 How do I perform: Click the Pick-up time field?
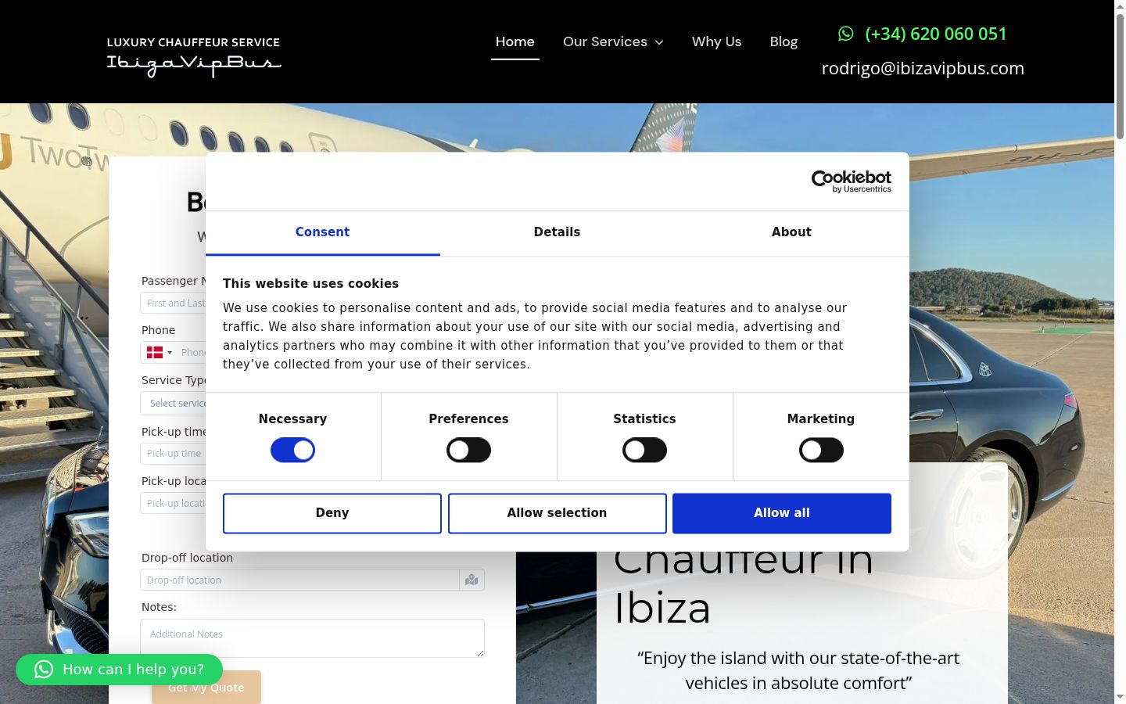pyautogui.click(x=174, y=454)
